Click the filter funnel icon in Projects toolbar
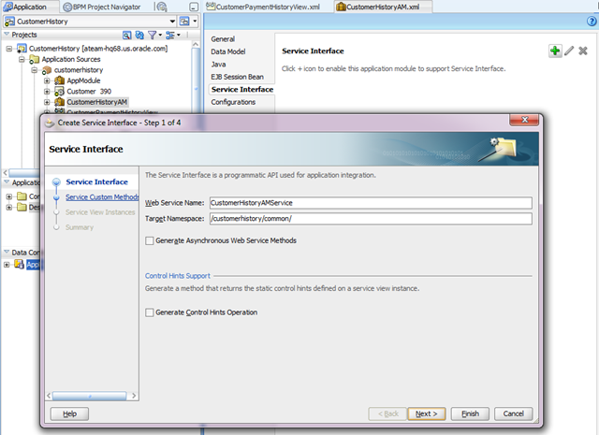Viewport: 599px width, 435px height. coord(152,36)
